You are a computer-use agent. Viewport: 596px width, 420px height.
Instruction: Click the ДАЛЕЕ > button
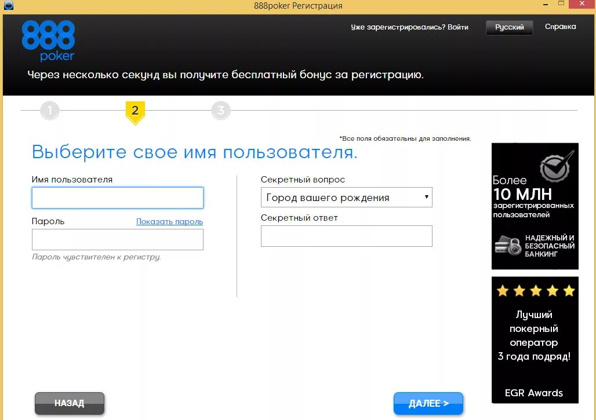[x=428, y=403]
